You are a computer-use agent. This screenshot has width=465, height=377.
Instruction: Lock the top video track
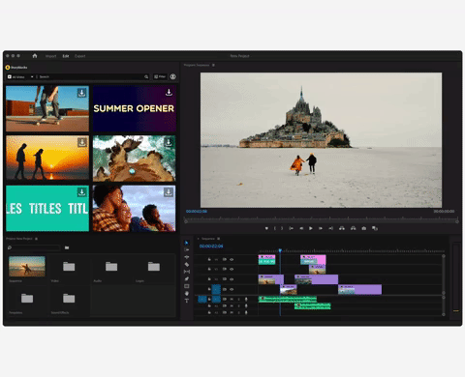(x=209, y=259)
